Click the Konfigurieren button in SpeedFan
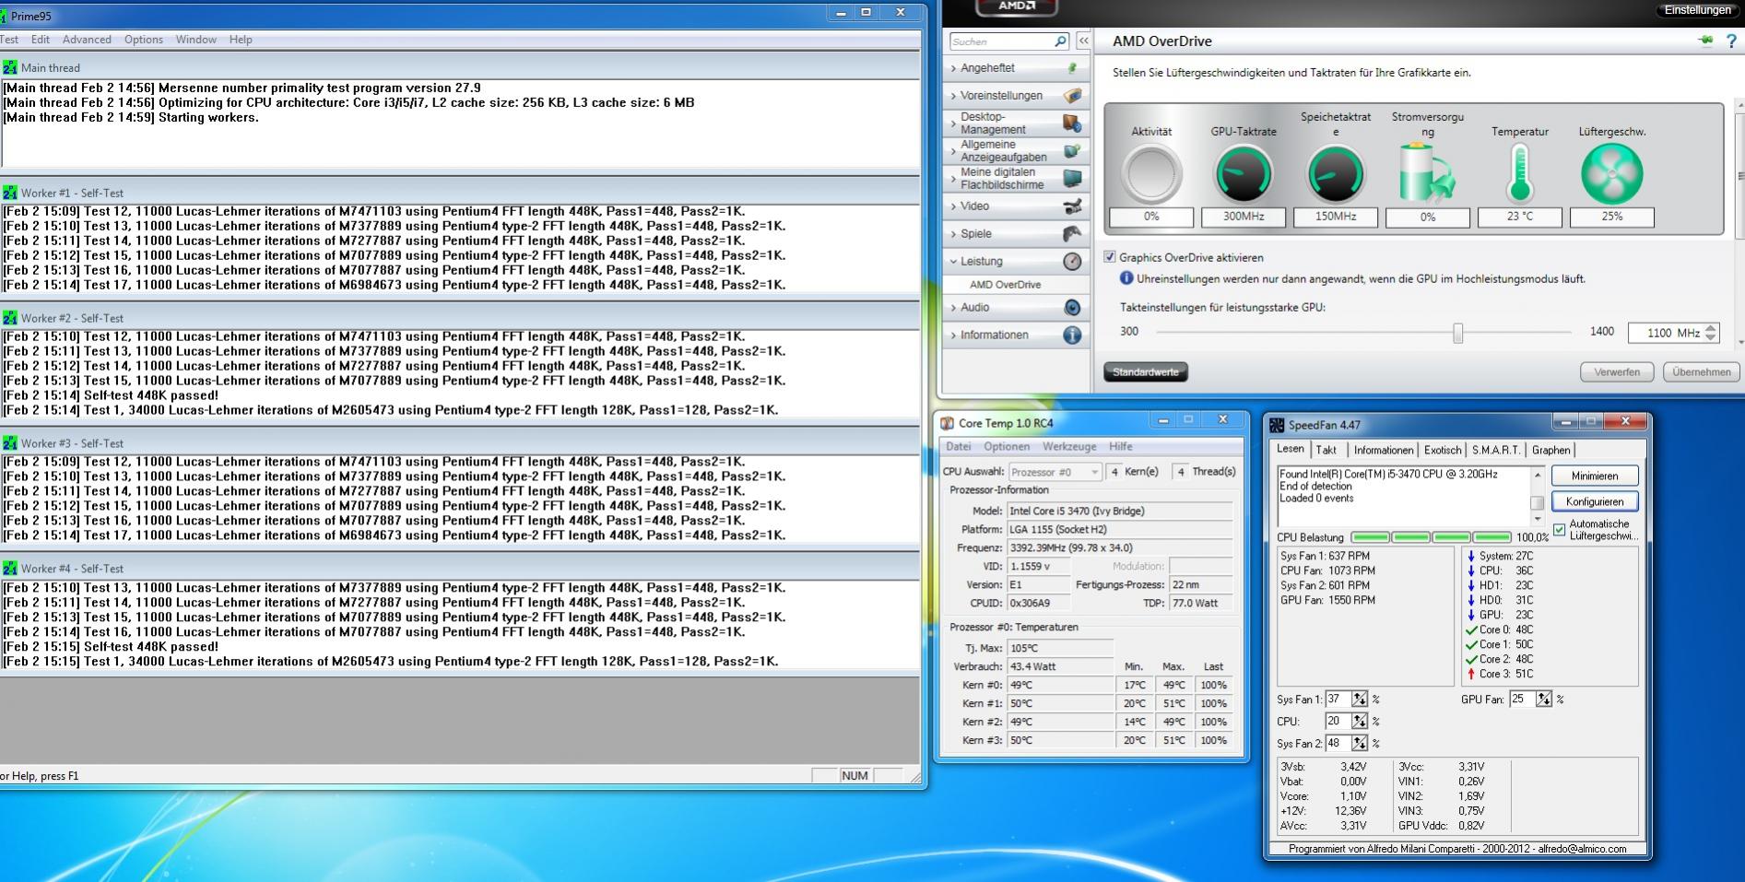 pos(1595,501)
